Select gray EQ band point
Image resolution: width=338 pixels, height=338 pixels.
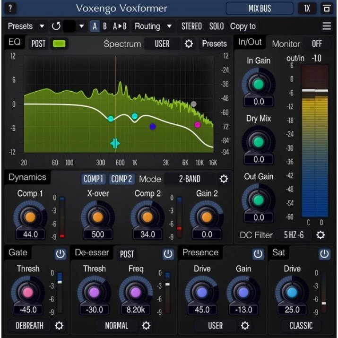pos(193,104)
